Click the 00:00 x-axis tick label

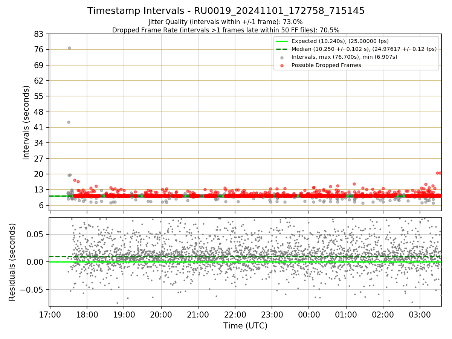click(x=309, y=315)
